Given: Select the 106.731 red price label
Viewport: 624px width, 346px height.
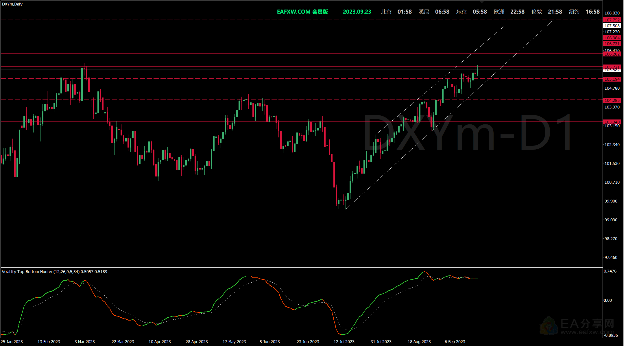Looking at the screenshot, I should (612, 44).
